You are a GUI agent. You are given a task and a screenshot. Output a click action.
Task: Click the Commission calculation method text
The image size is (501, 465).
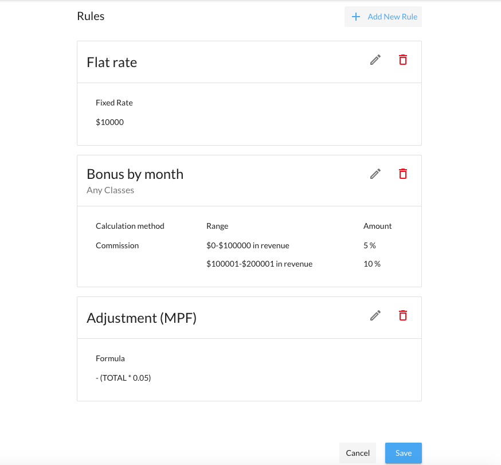tap(117, 245)
